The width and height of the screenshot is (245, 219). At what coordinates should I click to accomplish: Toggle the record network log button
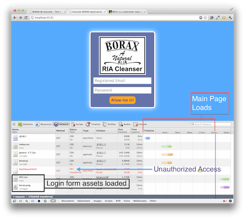click(x=39, y=201)
